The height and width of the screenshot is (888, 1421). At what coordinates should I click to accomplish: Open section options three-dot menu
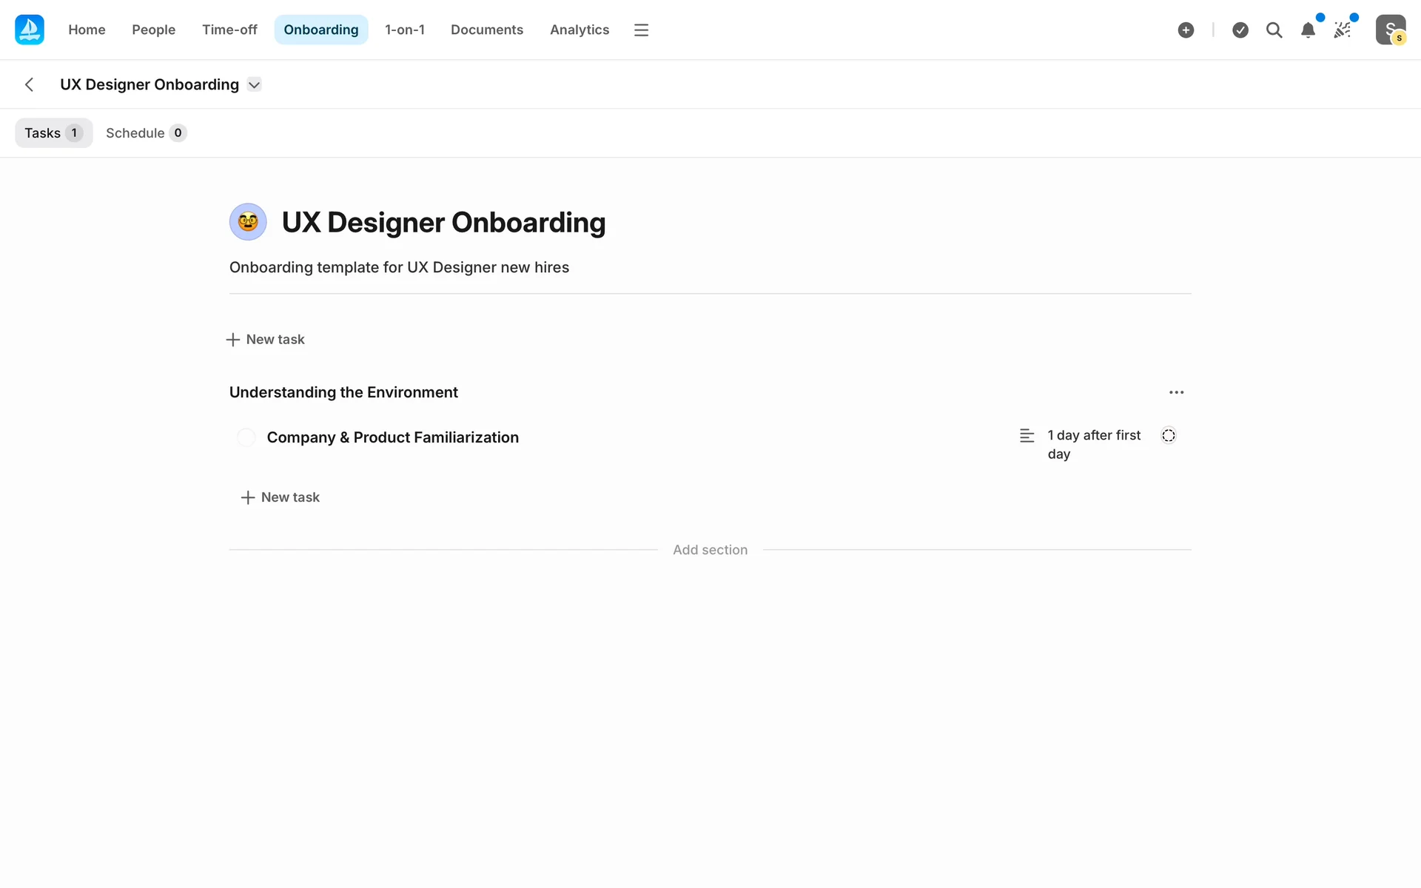click(1176, 392)
